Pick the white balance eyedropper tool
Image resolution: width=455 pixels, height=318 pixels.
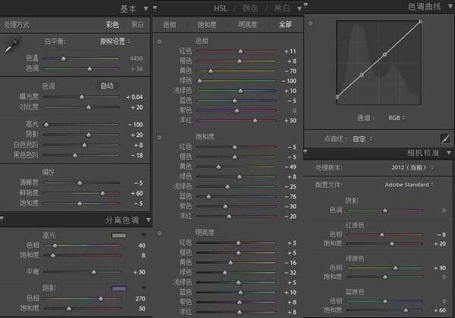pyautogui.click(x=11, y=47)
